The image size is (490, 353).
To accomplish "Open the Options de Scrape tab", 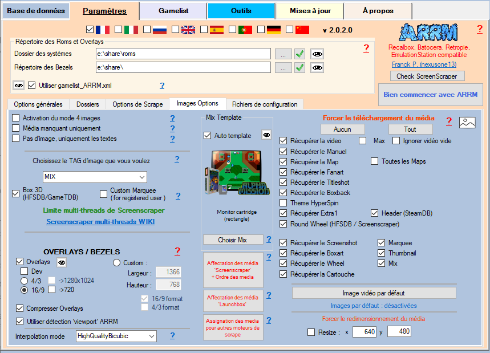I will coord(137,104).
